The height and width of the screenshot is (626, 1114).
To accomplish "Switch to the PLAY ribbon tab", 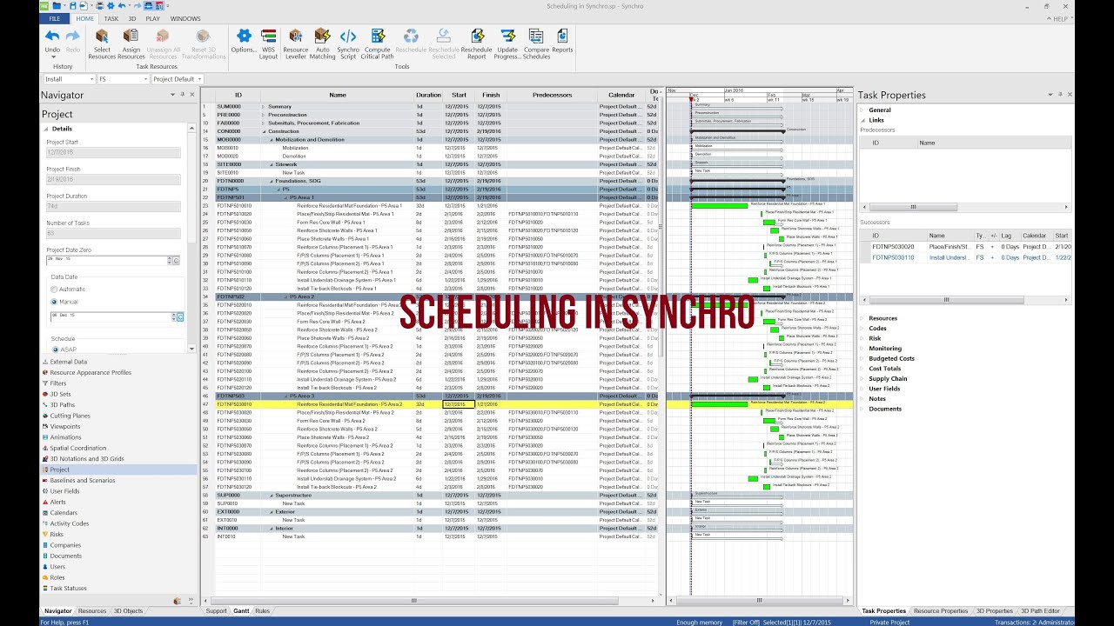I will coord(153,18).
